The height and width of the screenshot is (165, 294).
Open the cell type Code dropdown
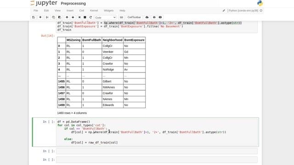click(105, 17)
